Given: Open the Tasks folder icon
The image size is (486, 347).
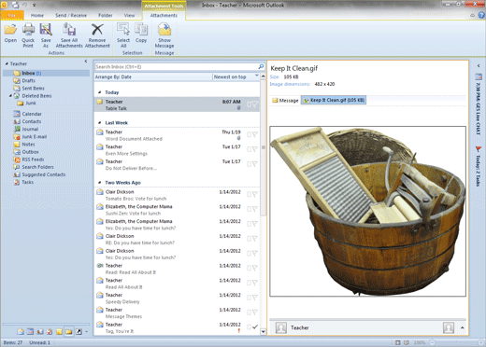Looking at the screenshot, I should (x=17, y=182).
